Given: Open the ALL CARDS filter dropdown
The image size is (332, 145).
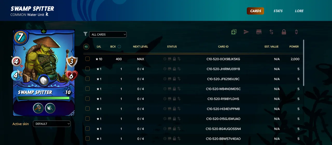Looking at the screenshot, I should point(108,34).
